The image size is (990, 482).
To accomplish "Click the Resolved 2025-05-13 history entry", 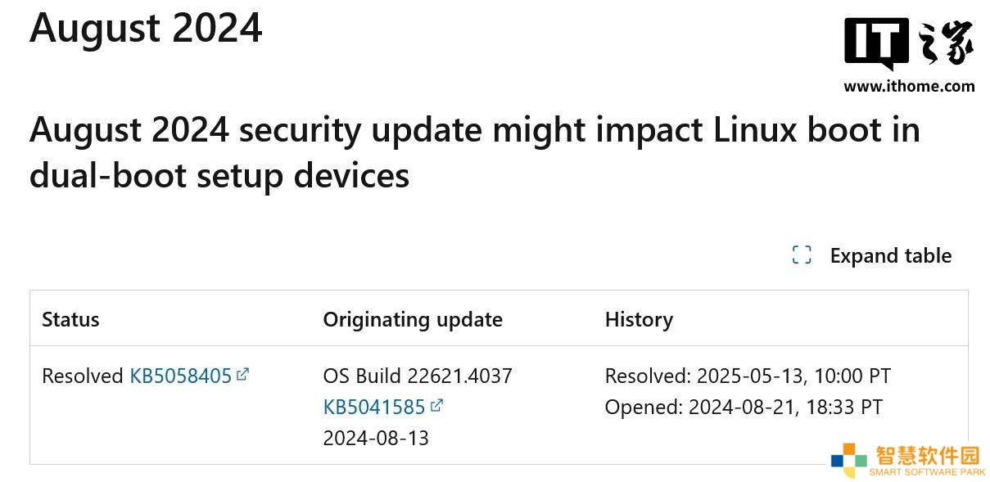I will (x=748, y=376).
